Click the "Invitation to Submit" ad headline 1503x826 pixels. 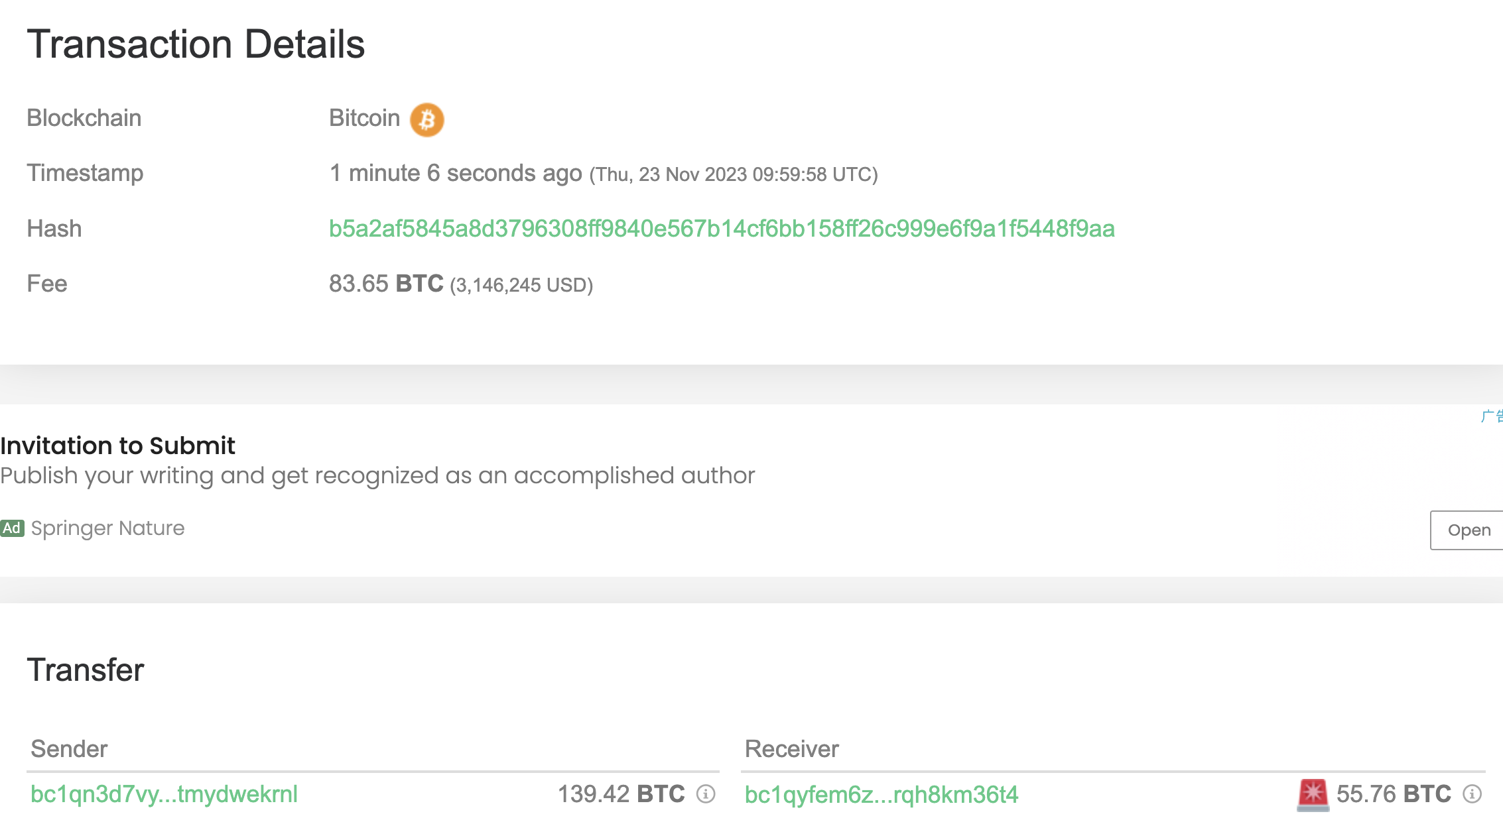point(118,445)
